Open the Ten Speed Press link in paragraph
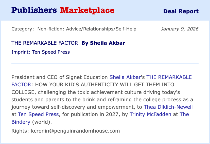210x144 pixels. click(x=38, y=114)
